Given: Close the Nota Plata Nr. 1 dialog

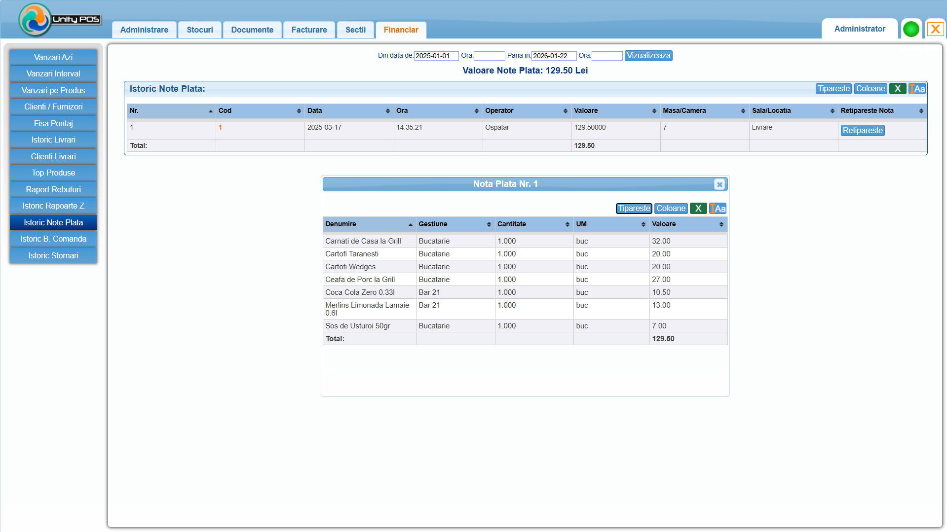Looking at the screenshot, I should coord(719,184).
